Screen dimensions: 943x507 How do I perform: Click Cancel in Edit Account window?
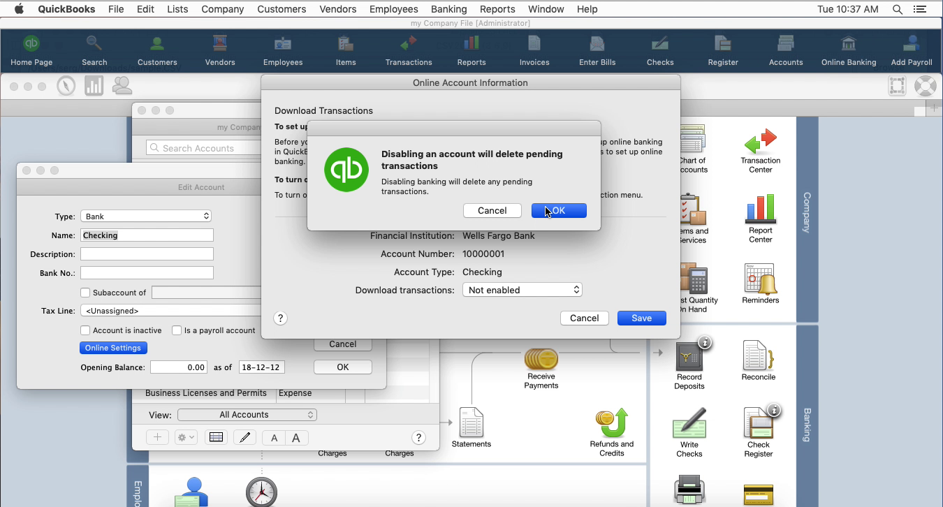pyautogui.click(x=343, y=344)
